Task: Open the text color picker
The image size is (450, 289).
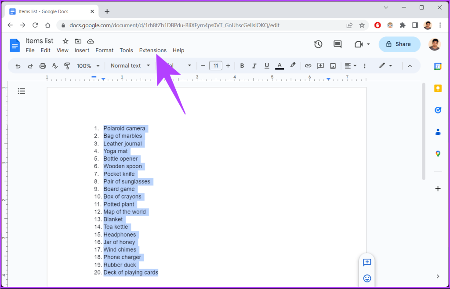Action: (279, 65)
